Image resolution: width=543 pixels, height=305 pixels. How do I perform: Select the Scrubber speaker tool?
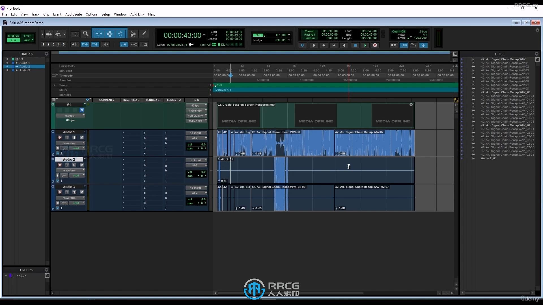133,34
